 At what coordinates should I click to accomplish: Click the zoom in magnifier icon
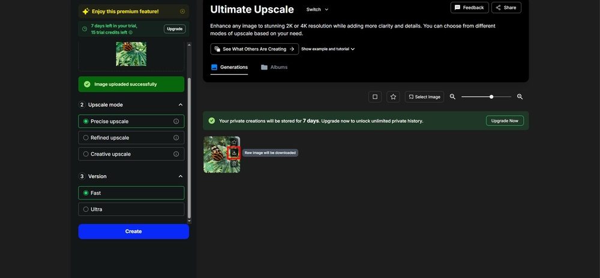click(520, 97)
